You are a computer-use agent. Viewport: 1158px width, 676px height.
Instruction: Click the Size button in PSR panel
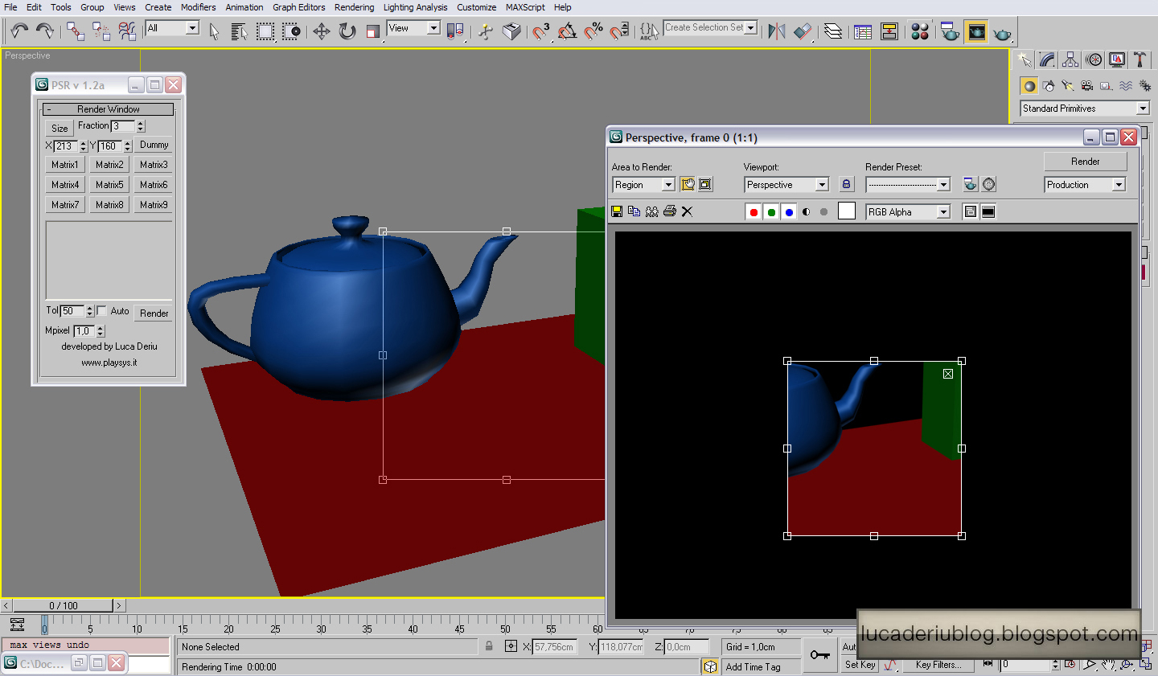(60, 128)
